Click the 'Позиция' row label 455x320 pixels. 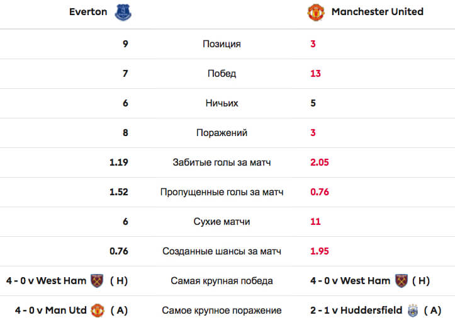[x=222, y=44]
